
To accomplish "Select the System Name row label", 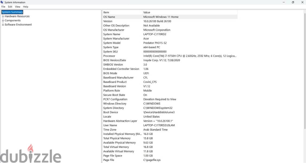I will pos(112,34).
